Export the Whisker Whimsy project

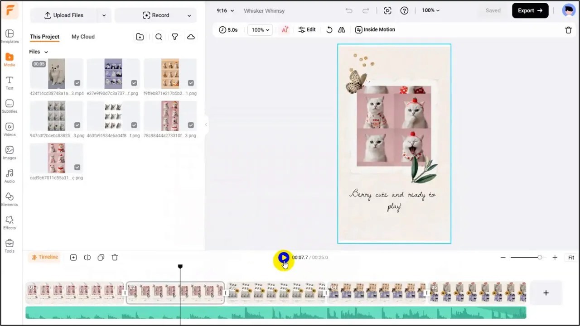click(530, 10)
